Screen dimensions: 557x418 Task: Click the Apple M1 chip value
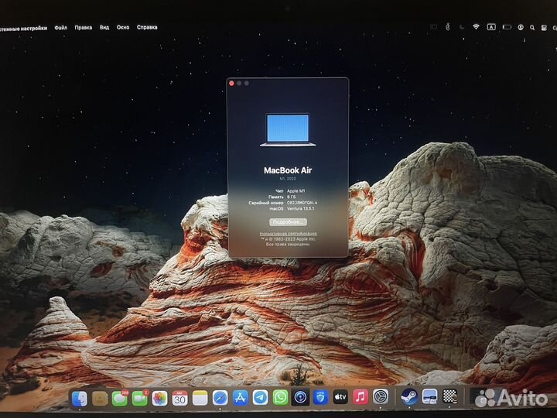296,191
